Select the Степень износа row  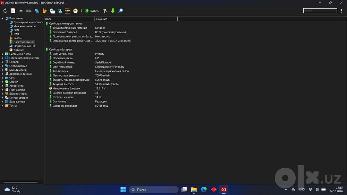tap(111, 97)
